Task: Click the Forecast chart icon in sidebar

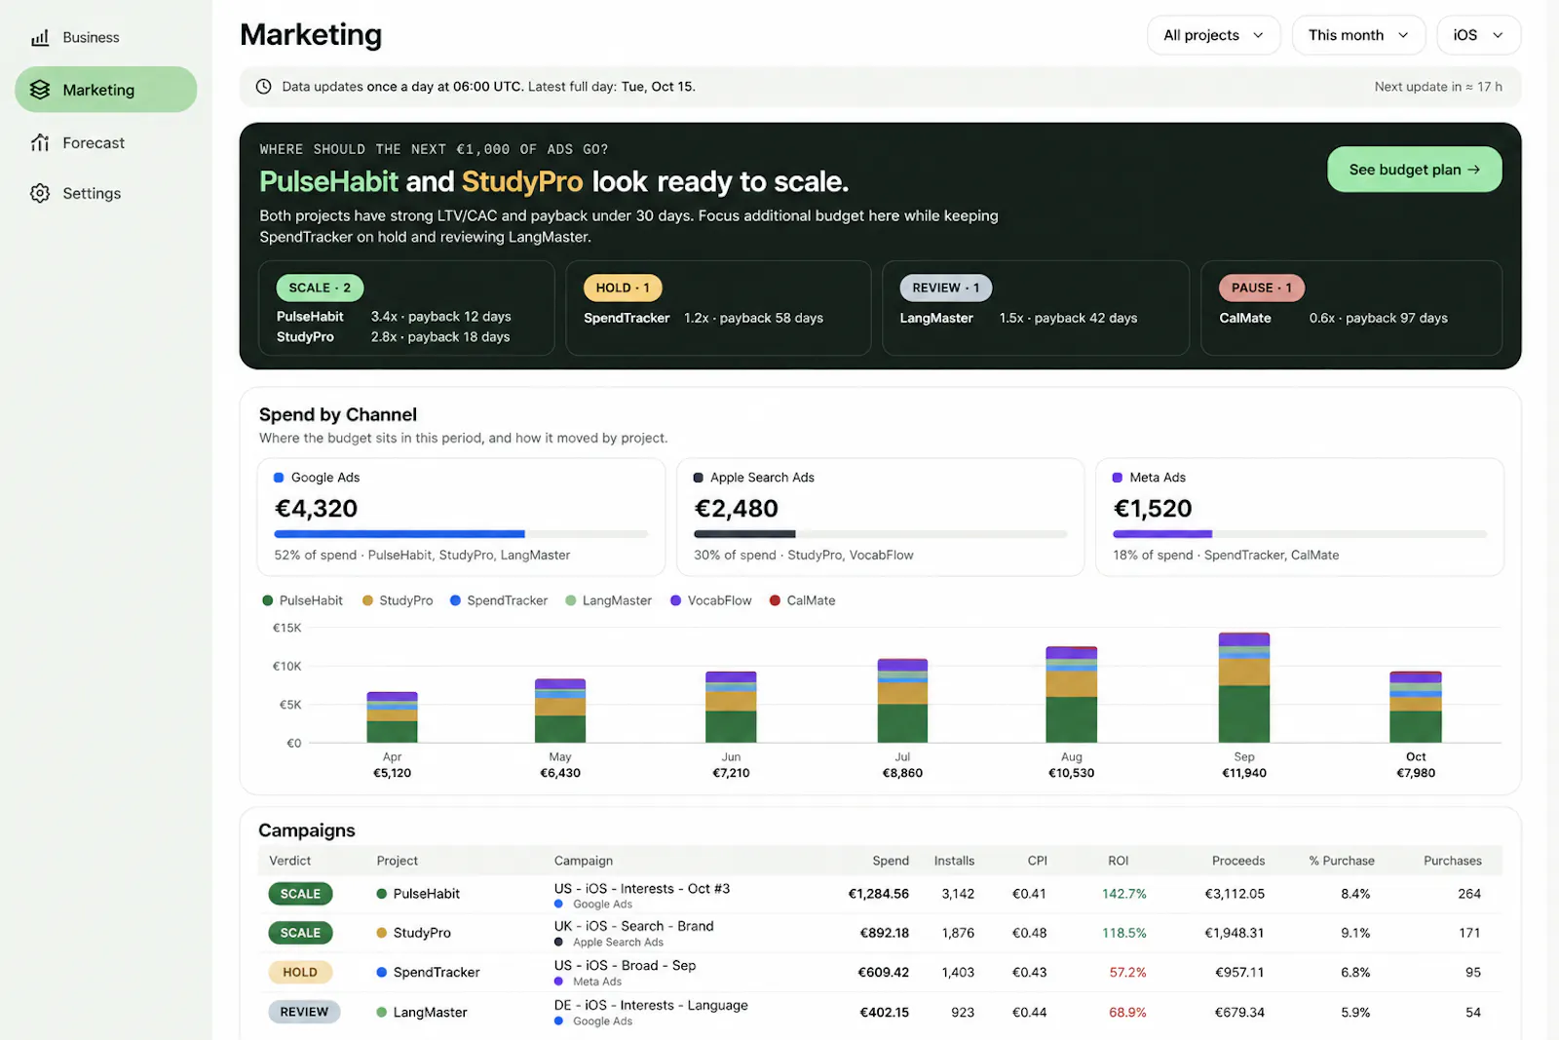Action: click(40, 142)
